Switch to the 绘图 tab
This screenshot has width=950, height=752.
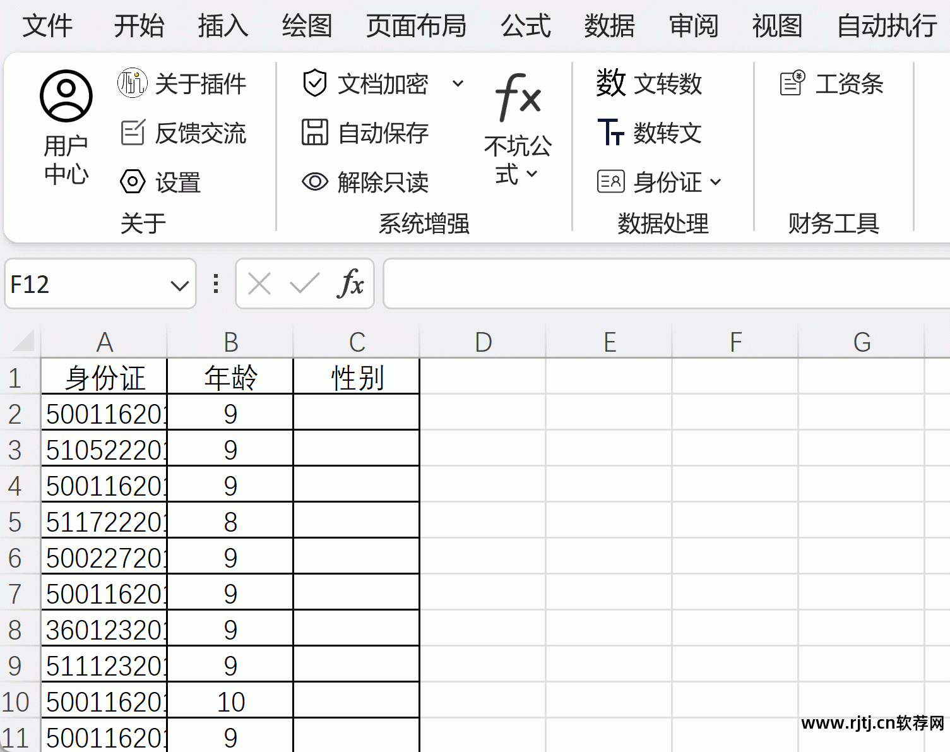[x=307, y=26]
